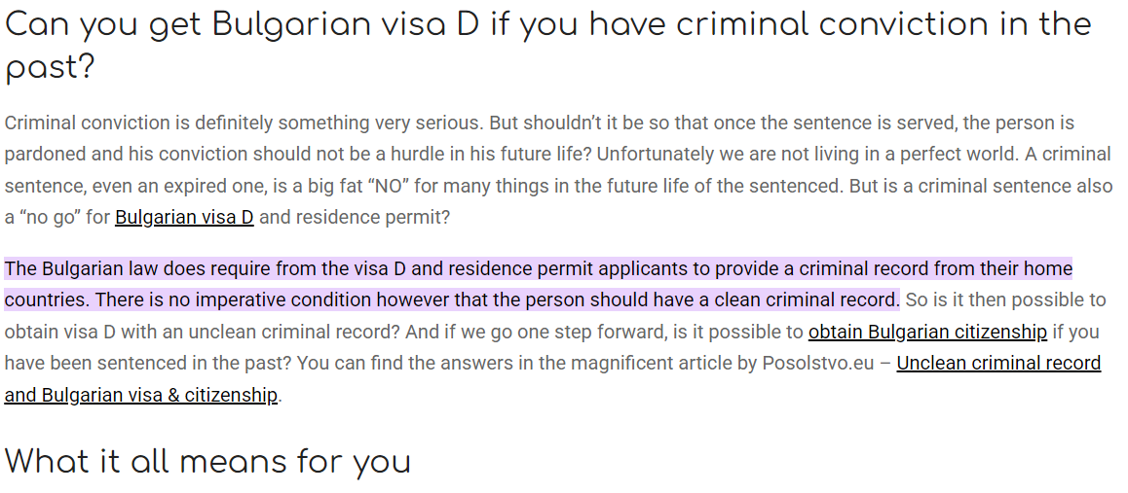Click the "What it all means for you" heading
The height and width of the screenshot is (493, 1128).
(x=207, y=461)
